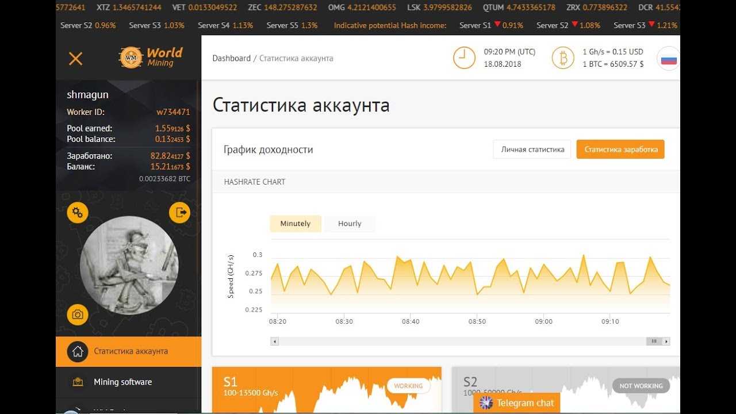Click the chart scrollbar right arrow
Screen dimensions: 736x414
point(666,342)
